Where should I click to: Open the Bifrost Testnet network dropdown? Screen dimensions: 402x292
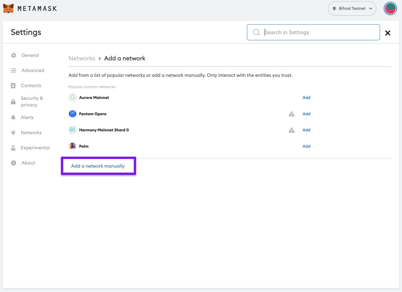click(352, 9)
